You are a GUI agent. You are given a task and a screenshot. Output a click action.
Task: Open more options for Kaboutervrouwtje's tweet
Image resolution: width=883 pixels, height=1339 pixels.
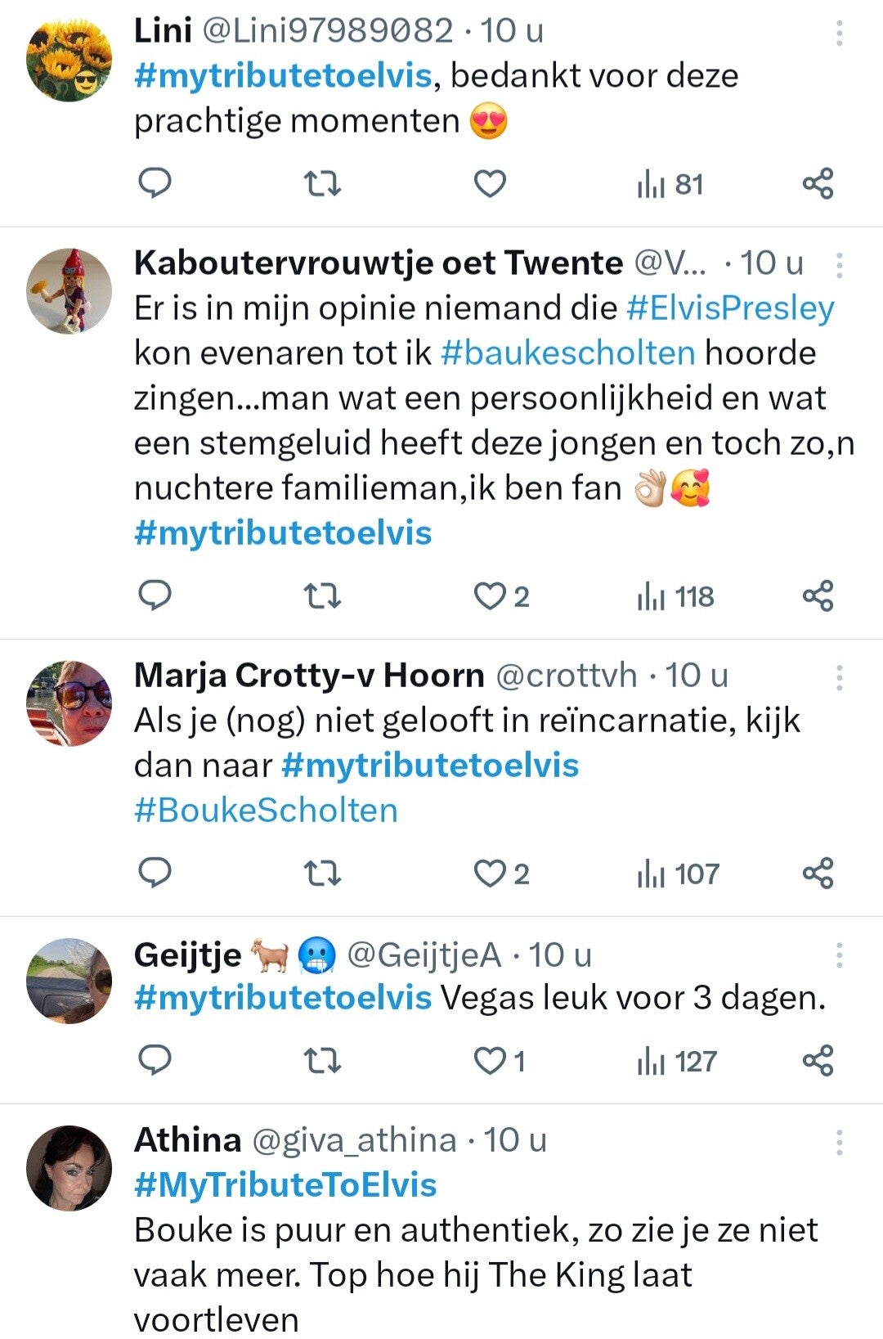click(839, 265)
